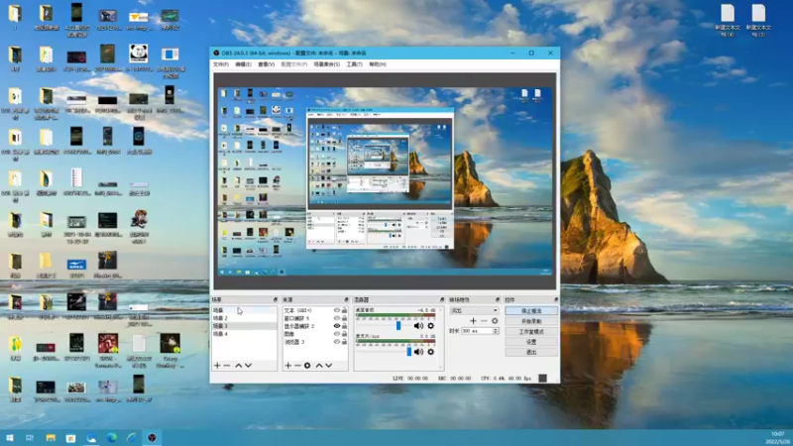Move source up with the Sources up arrow

click(x=319, y=365)
